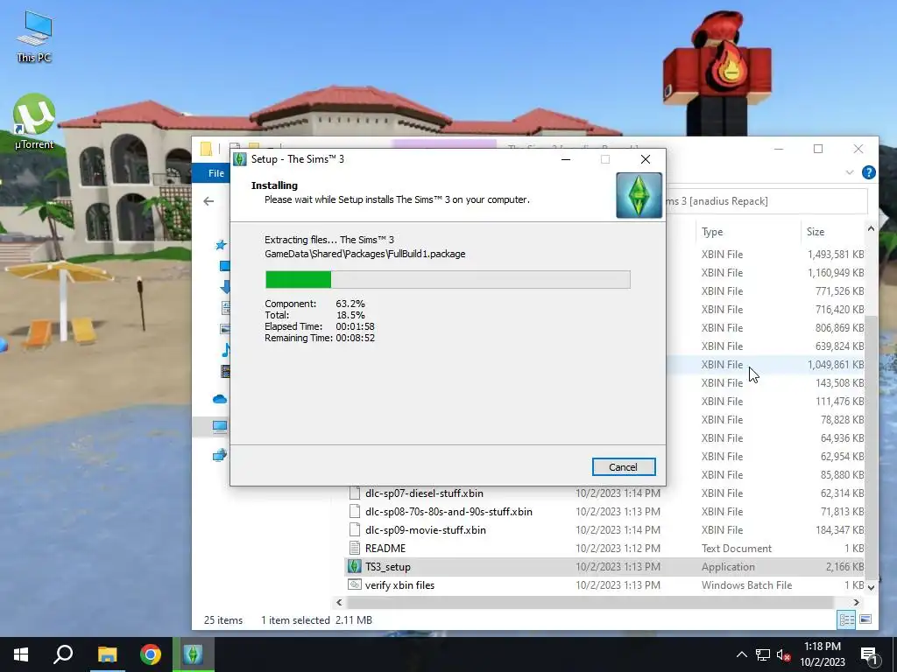The height and width of the screenshot is (672, 897).
Task: Open the muted volume tray icon
Action: tap(784, 654)
